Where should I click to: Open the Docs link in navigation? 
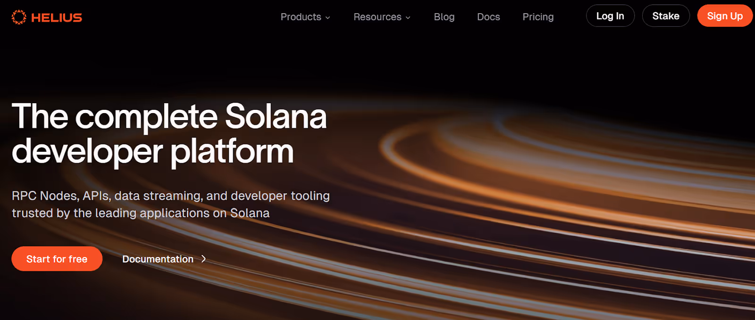pos(488,17)
